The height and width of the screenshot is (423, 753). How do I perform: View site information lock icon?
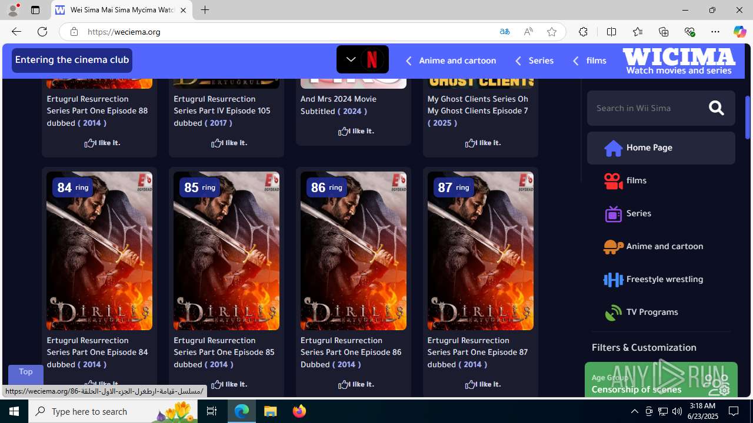click(x=74, y=32)
